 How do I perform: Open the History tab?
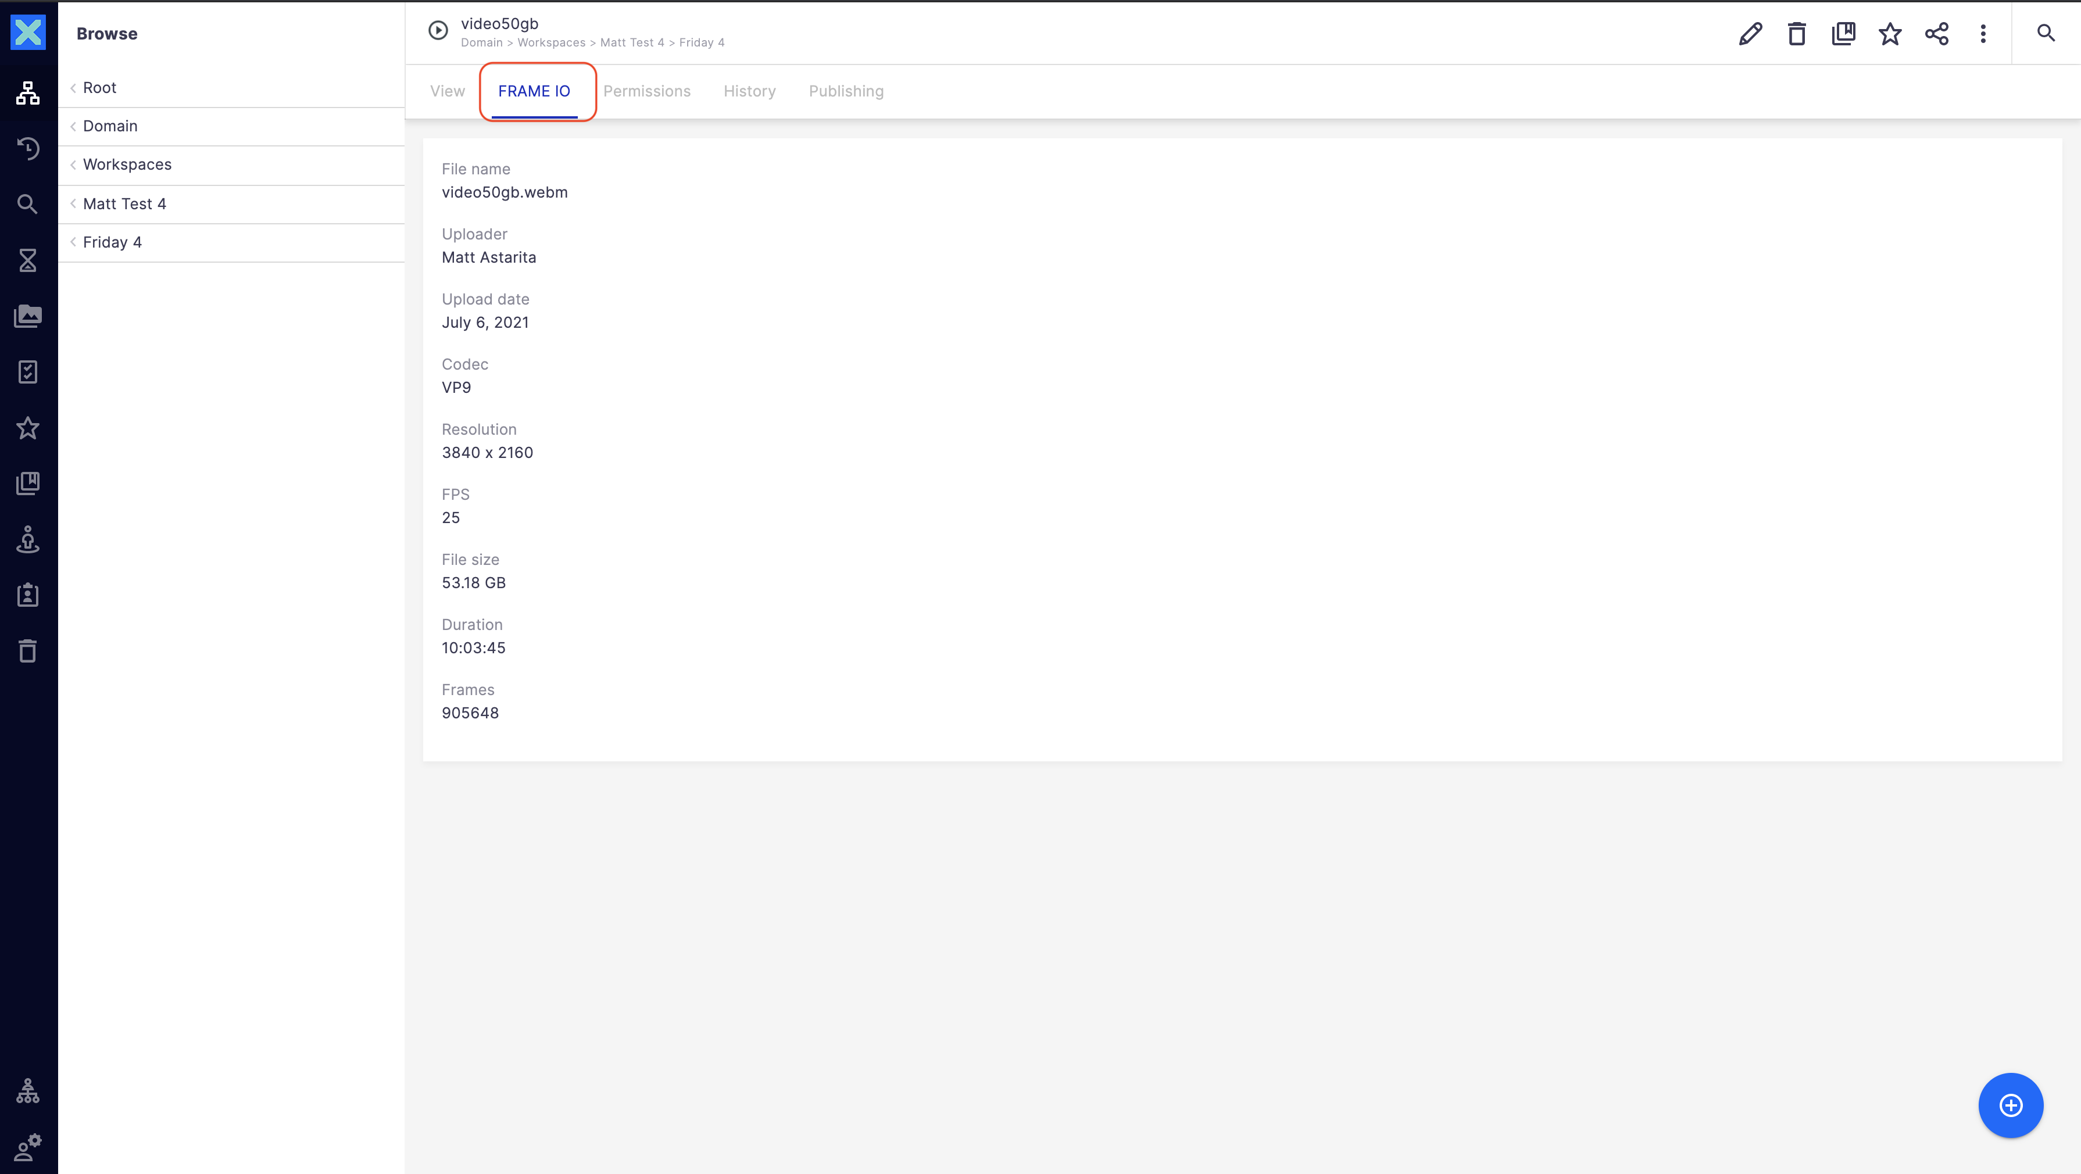[x=750, y=91]
